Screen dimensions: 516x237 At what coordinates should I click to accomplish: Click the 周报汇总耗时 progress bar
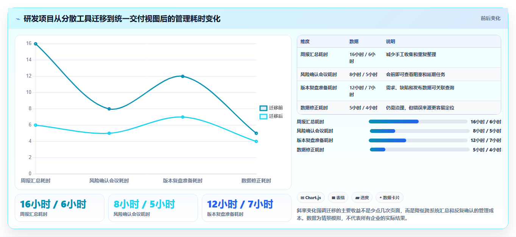pos(418,122)
